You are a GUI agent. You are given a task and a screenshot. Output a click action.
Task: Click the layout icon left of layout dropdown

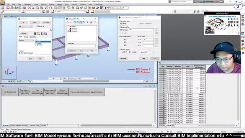(102, 8)
